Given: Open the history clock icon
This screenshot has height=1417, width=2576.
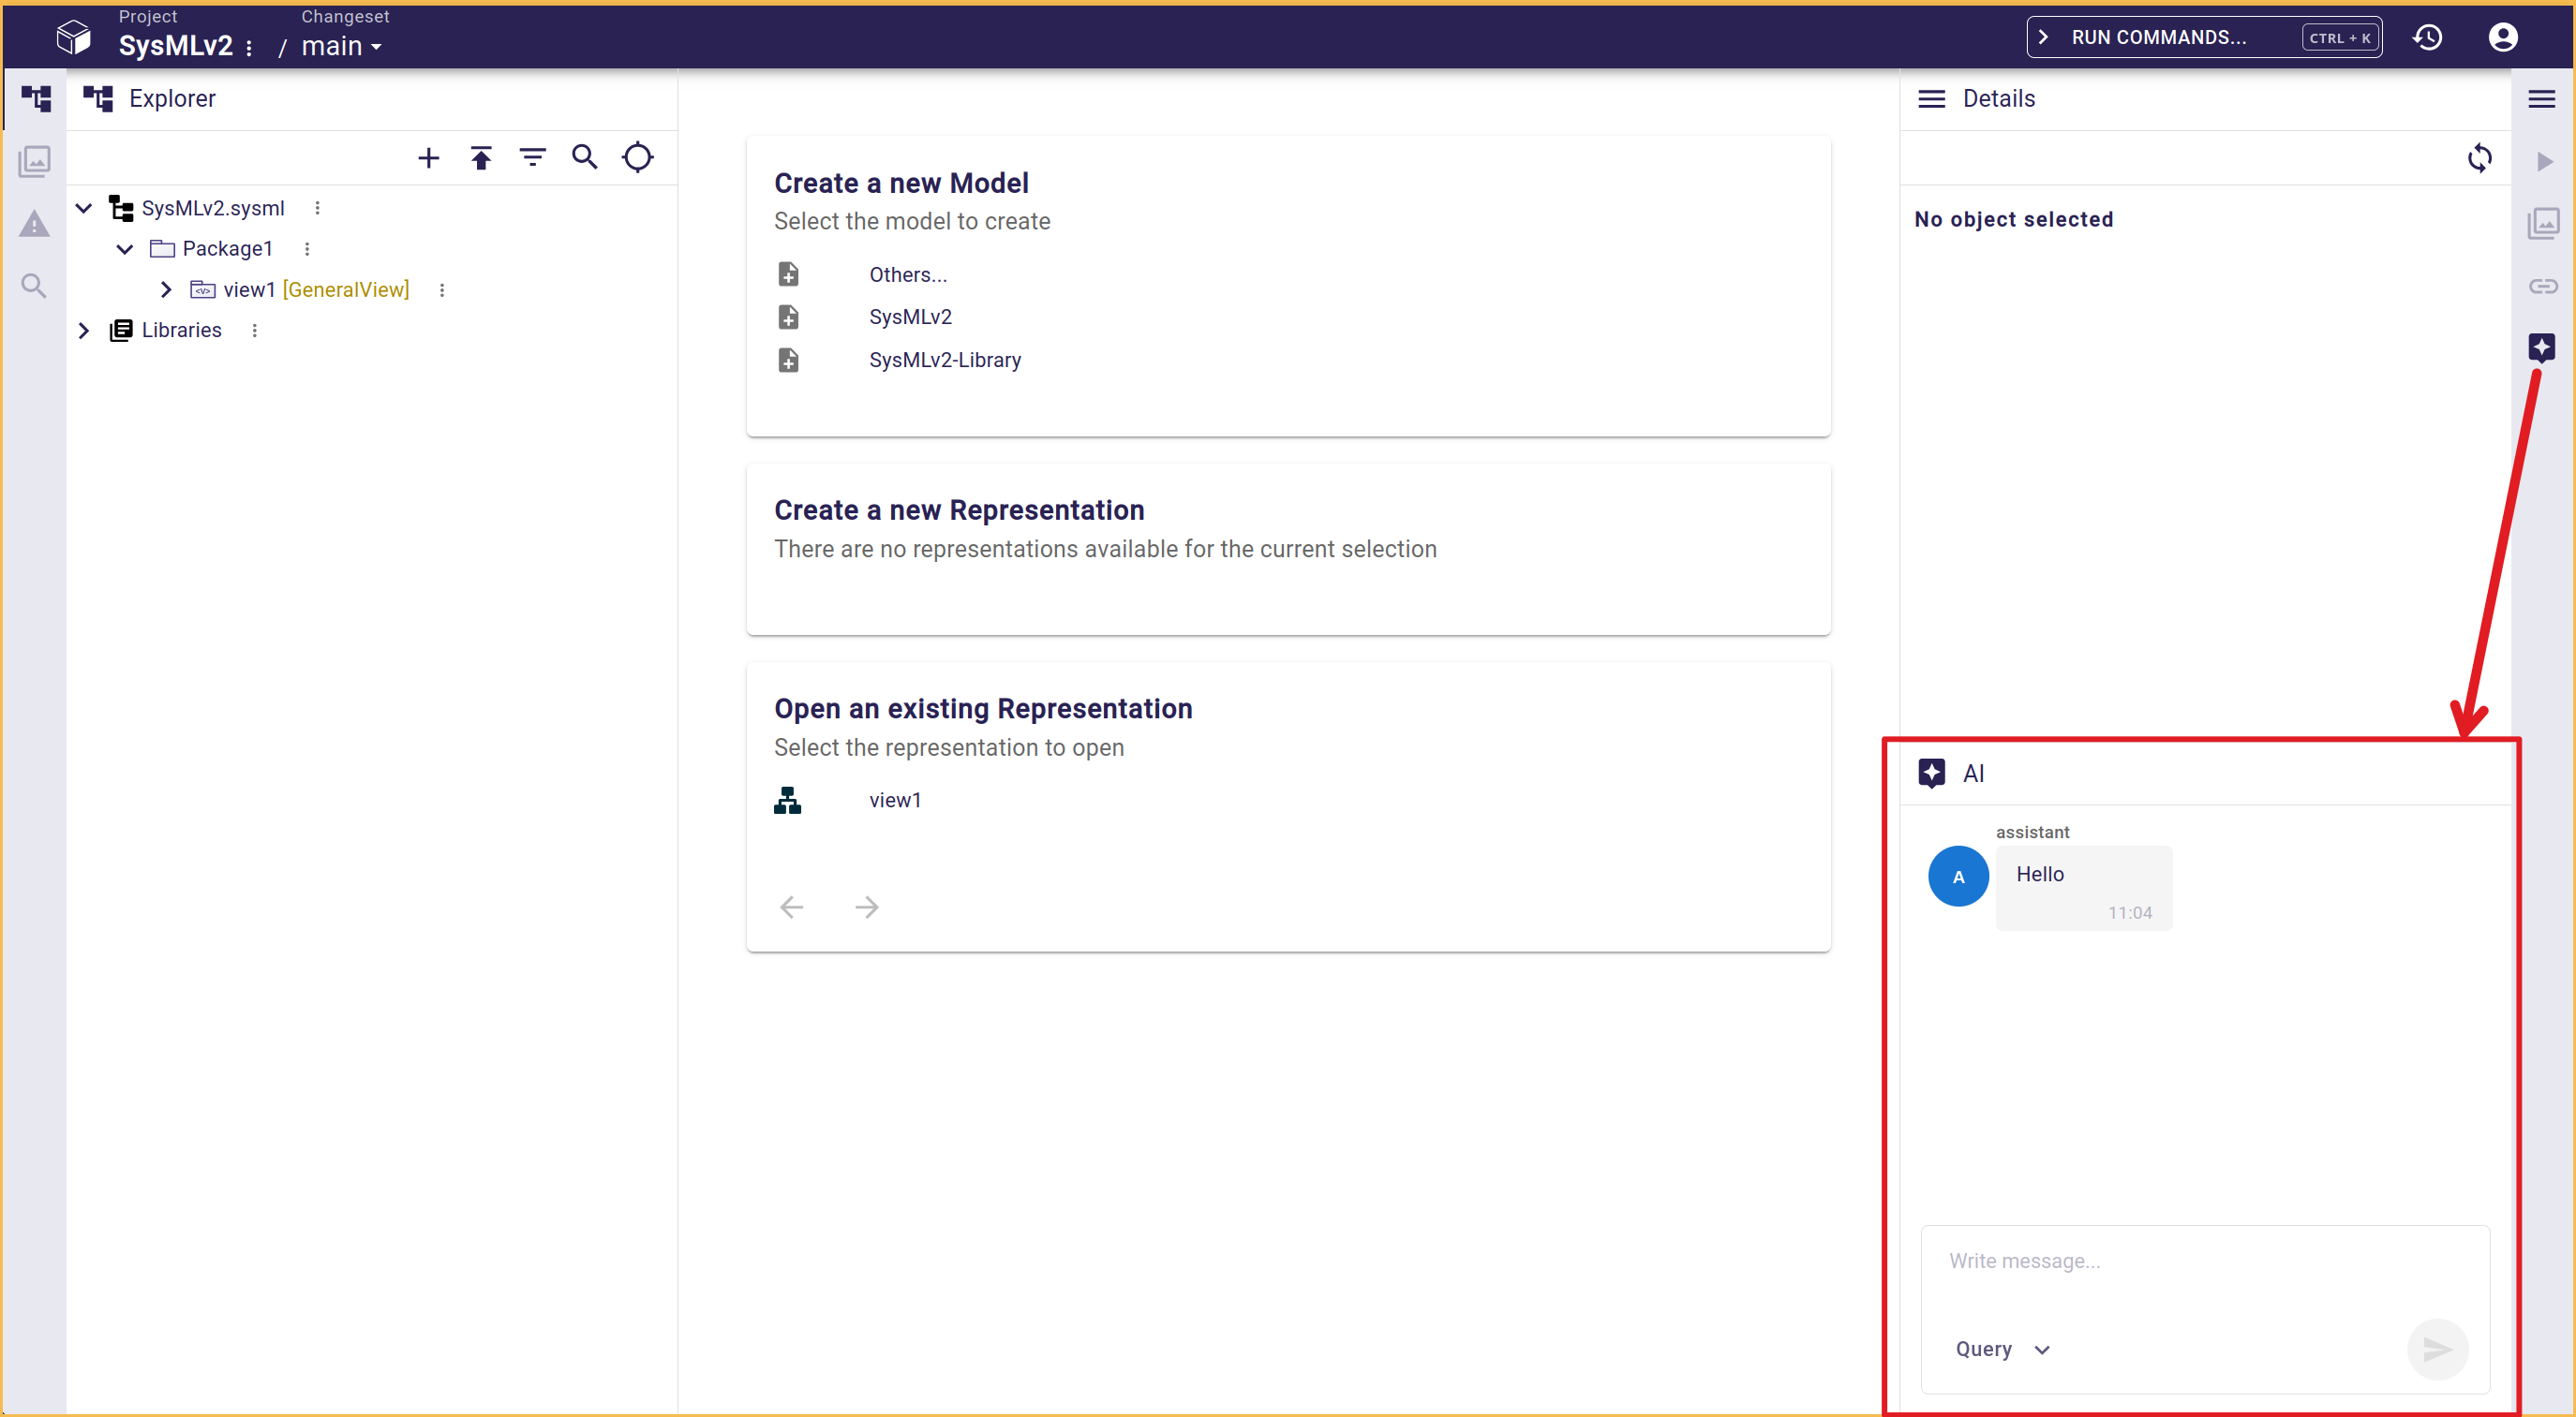Looking at the screenshot, I should tap(2428, 37).
